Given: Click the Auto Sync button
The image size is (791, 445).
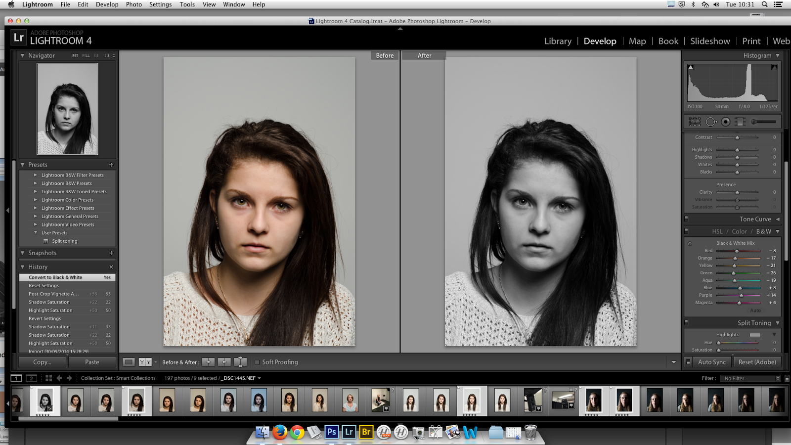Looking at the screenshot, I should [712, 362].
